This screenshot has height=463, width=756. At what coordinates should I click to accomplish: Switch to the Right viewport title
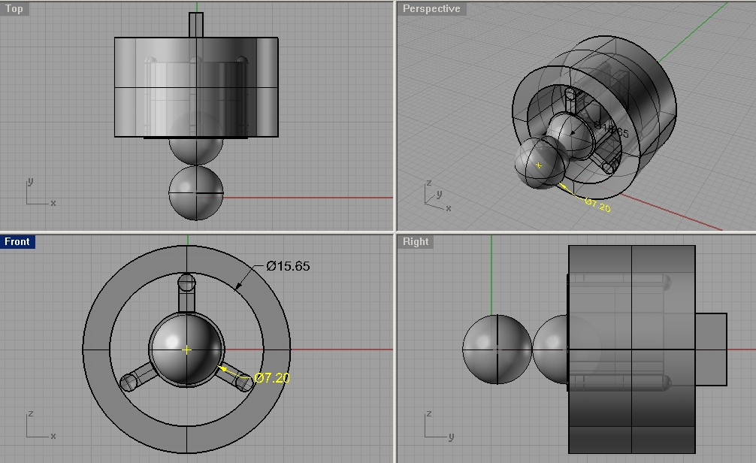click(x=416, y=241)
